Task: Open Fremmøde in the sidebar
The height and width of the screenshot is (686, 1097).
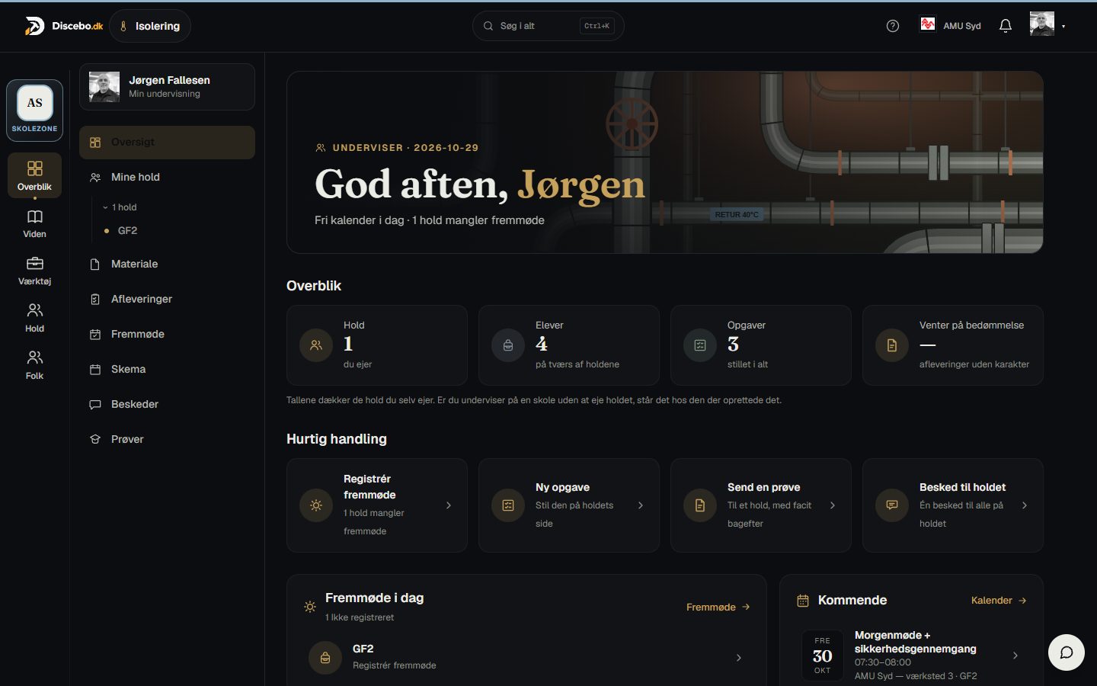Action: pyautogui.click(x=167, y=334)
